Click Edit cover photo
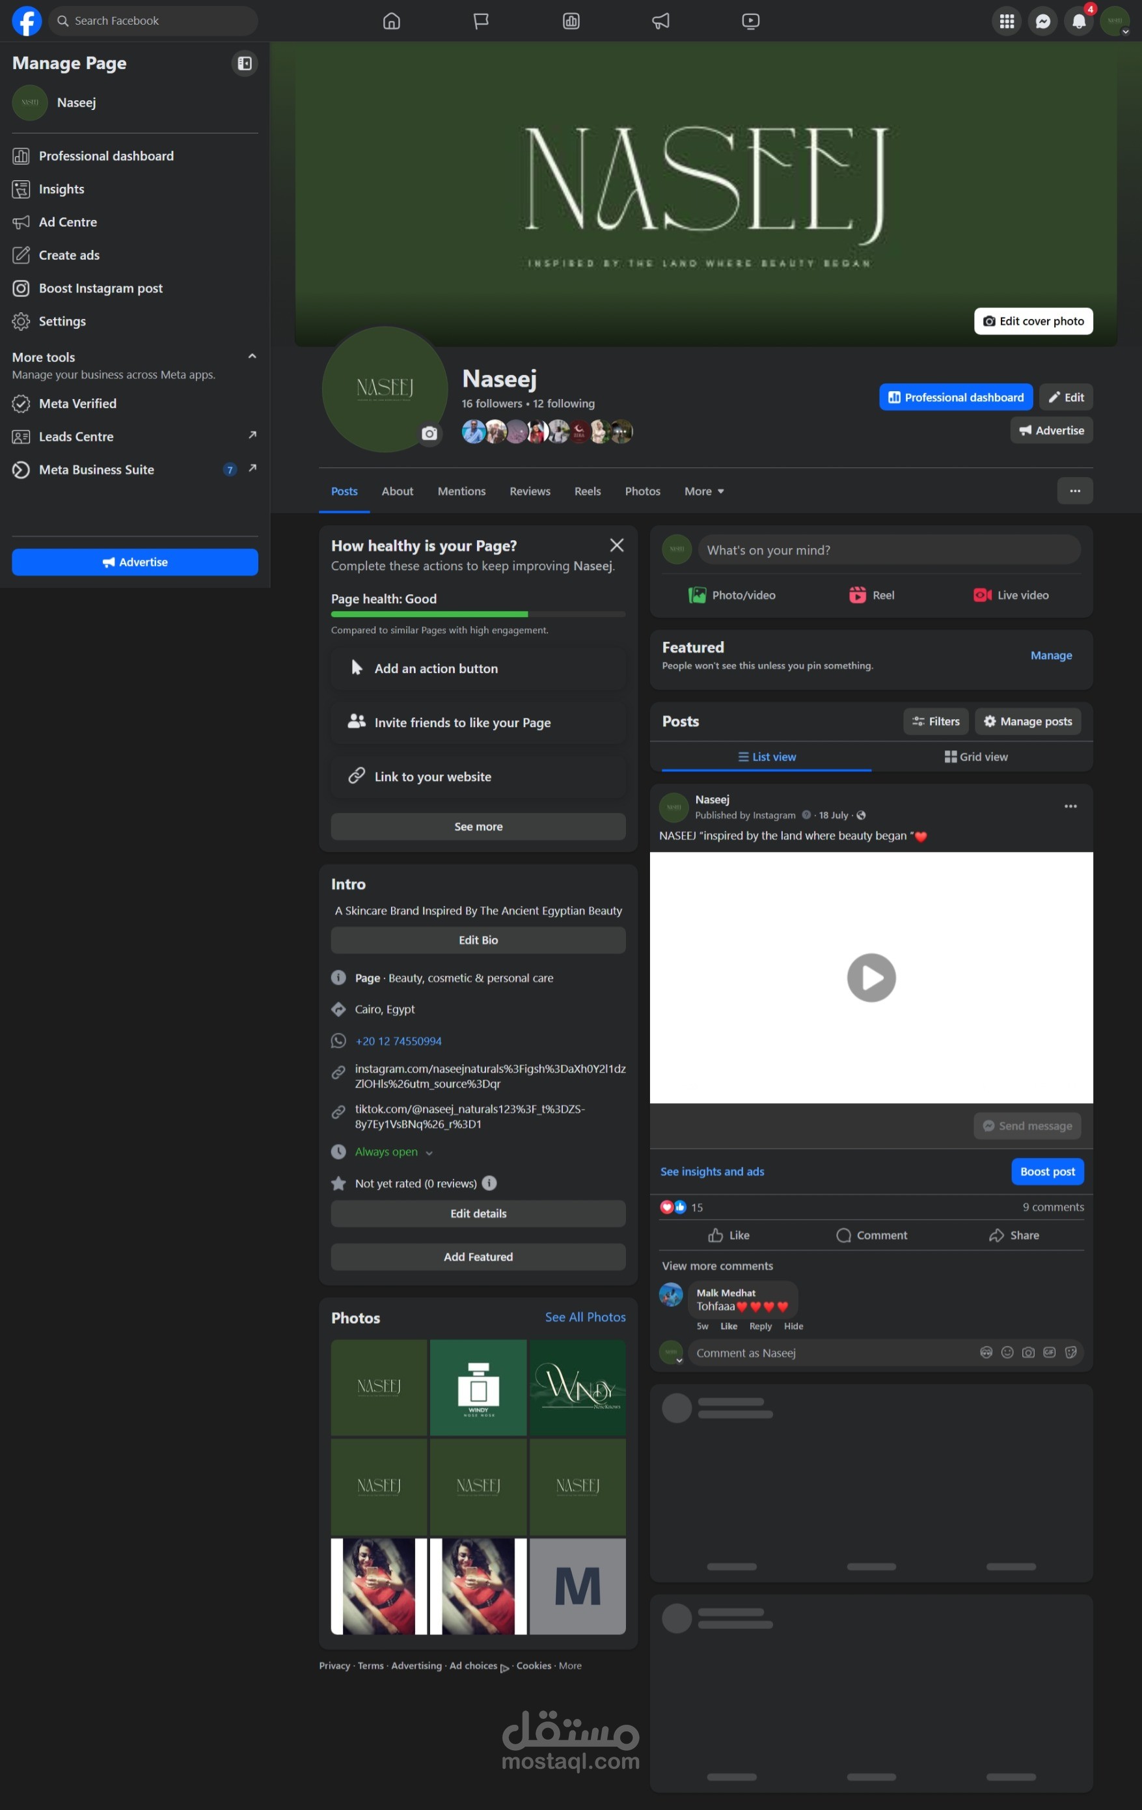 point(1033,321)
